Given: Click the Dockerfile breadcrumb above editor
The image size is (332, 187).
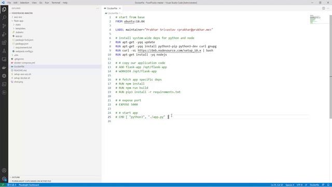Looking at the screenshot, I should point(113,13).
